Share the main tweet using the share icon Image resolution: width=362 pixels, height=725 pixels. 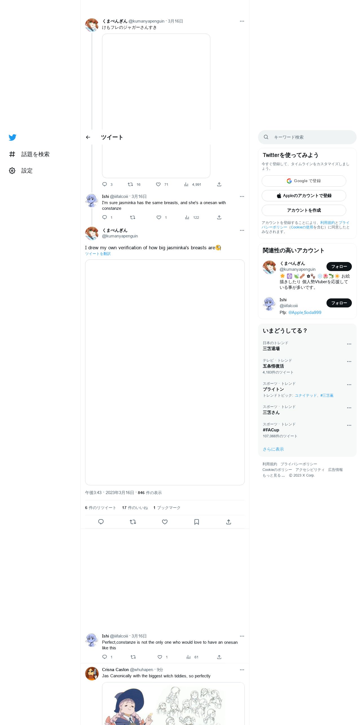229,522
